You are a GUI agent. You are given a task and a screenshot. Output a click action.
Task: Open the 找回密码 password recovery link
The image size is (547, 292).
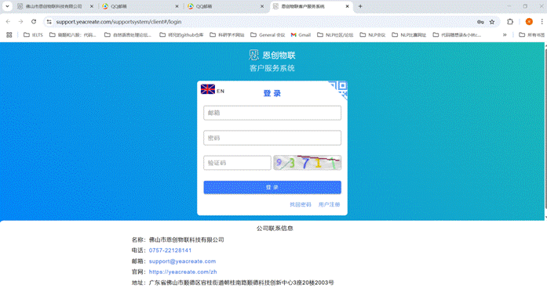pos(301,204)
